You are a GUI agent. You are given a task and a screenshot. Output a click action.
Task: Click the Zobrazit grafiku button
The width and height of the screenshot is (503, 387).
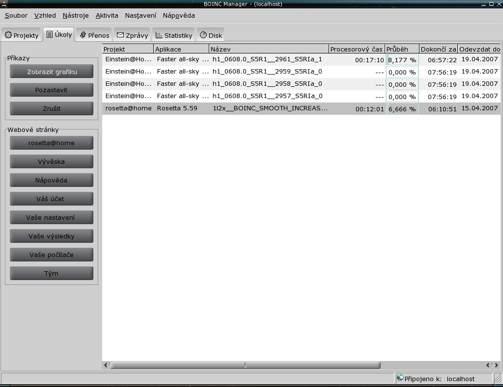52,72
